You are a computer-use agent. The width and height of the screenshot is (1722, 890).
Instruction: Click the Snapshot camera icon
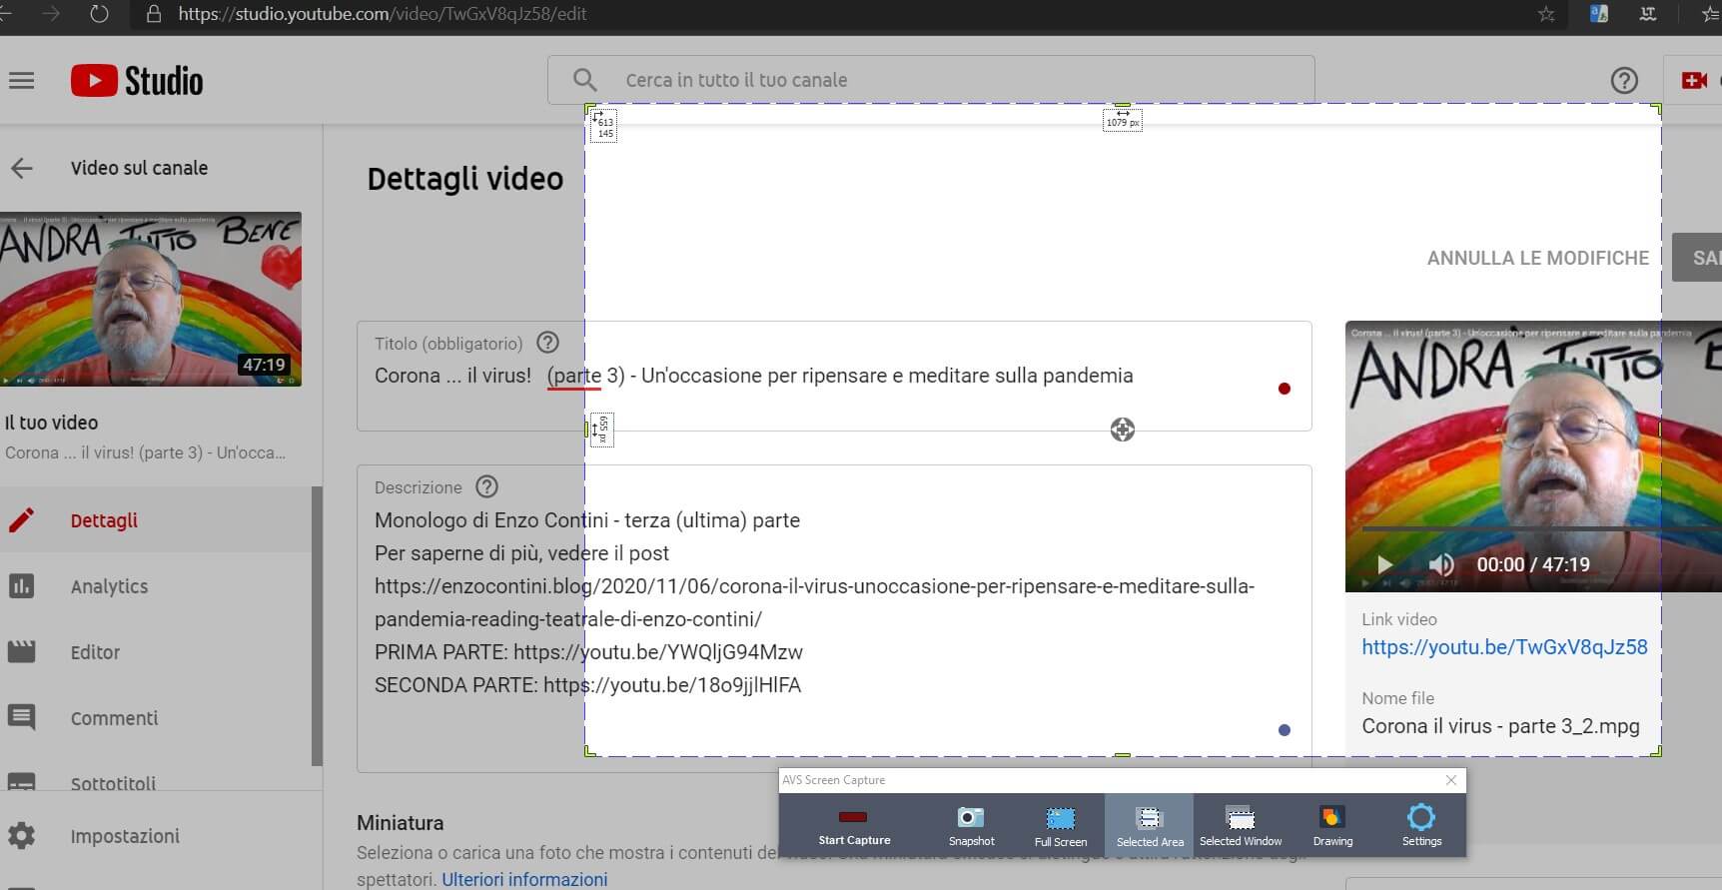pos(971,819)
